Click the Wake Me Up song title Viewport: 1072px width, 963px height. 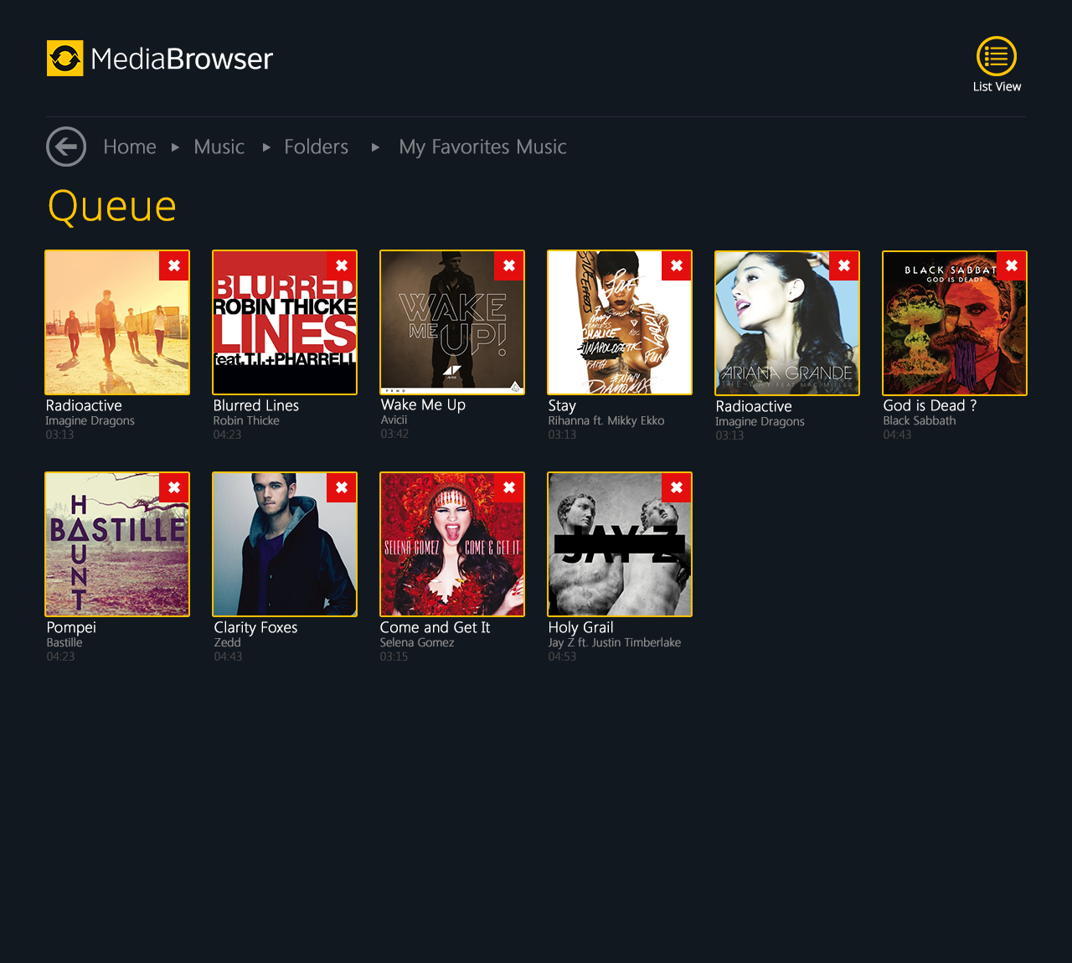coord(423,404)
